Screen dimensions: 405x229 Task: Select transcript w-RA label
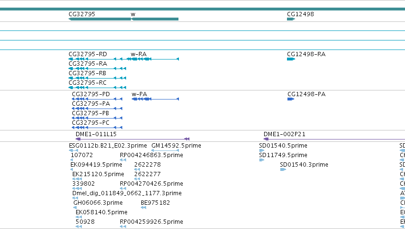tap(138, 54)
